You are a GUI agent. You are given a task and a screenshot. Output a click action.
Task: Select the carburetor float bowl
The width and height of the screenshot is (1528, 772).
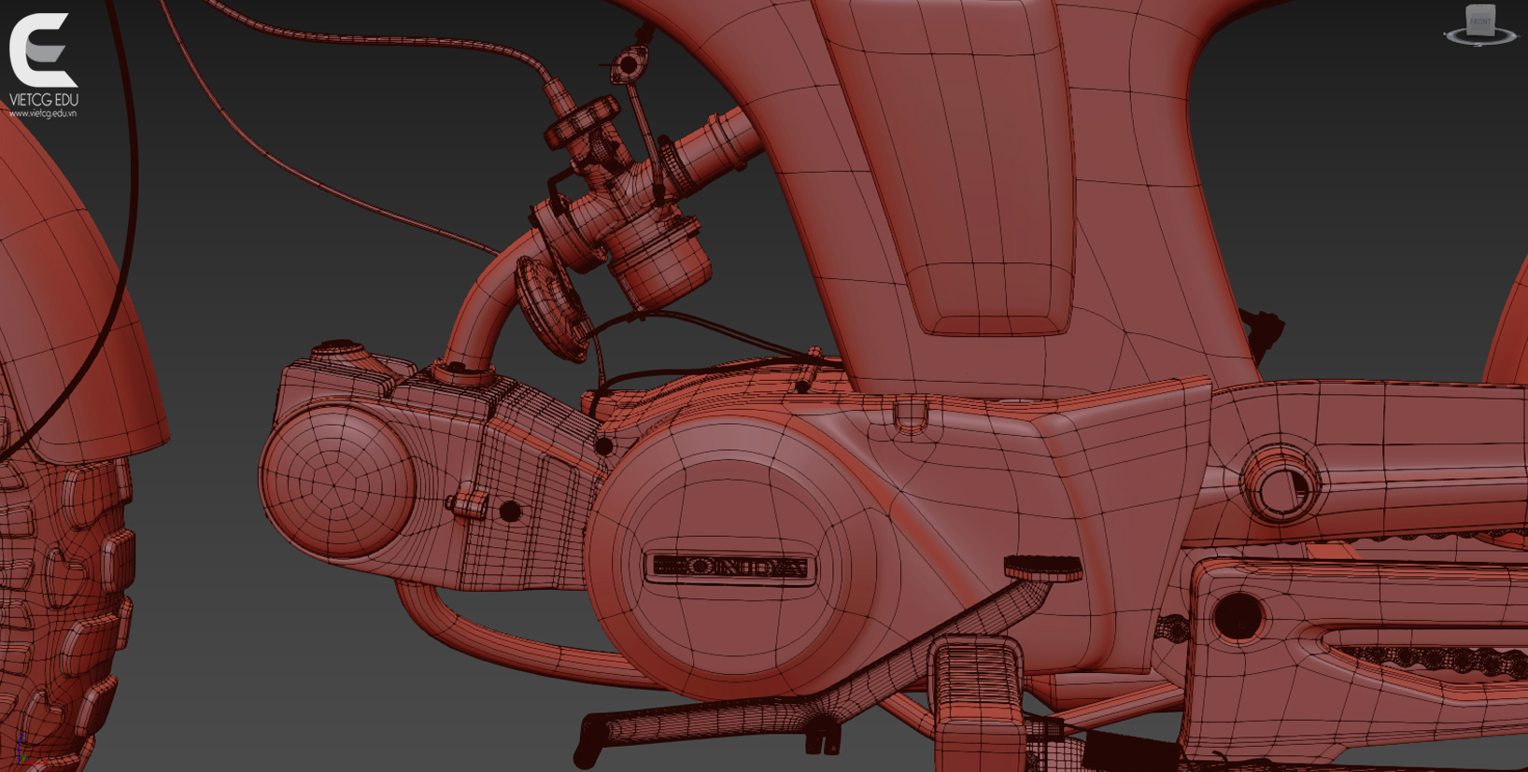coord(659,261)
